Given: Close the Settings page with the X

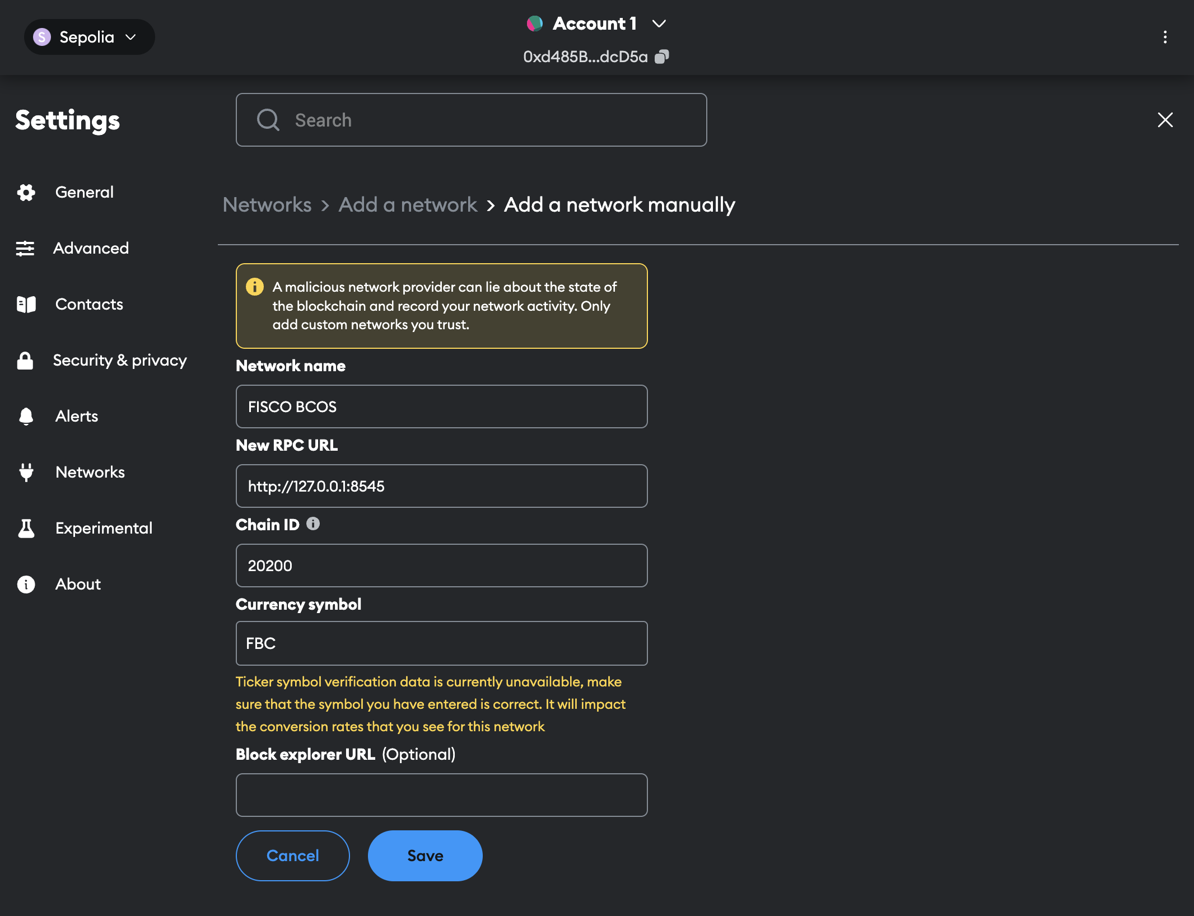Looking at the screenshot, I should 1165,120.
